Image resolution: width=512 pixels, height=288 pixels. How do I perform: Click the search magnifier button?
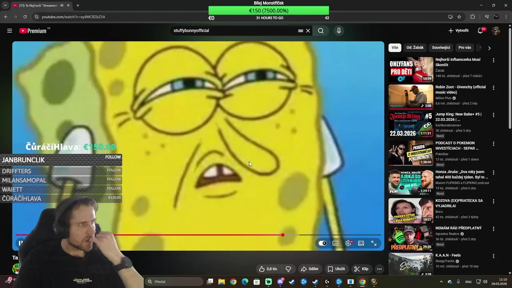(321, 31)
